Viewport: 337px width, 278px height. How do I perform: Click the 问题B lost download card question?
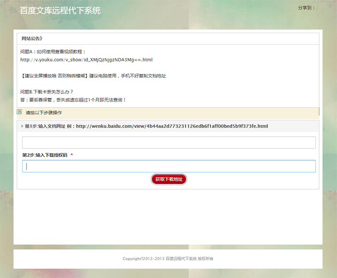(x=47, y=92)
